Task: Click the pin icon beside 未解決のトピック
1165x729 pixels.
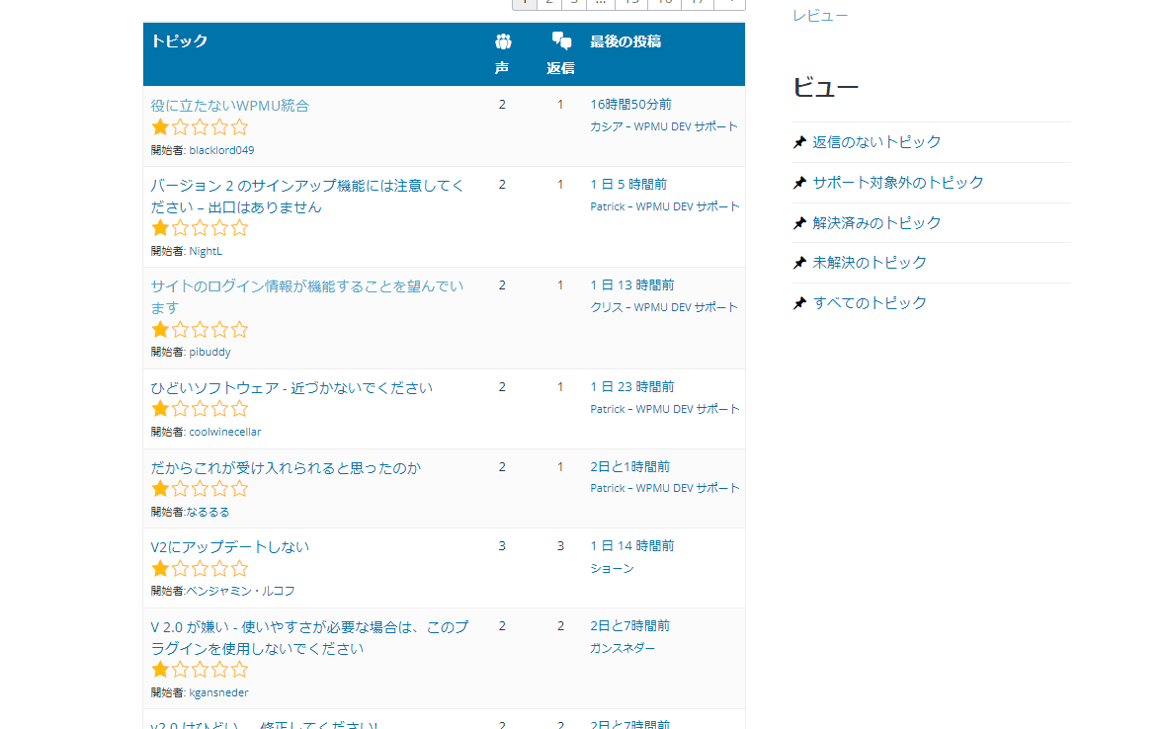Action: tap(799, 263)
